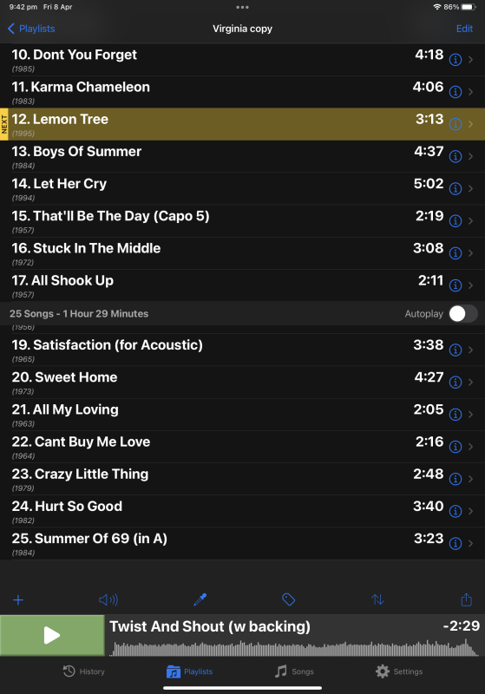
Task: Switch to the History tab
Action: (x=83, y=671)
